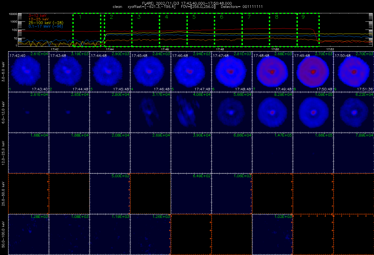Click the 1.66E+05 peak value label
The image size is (374, 255).
pos(324,135)
